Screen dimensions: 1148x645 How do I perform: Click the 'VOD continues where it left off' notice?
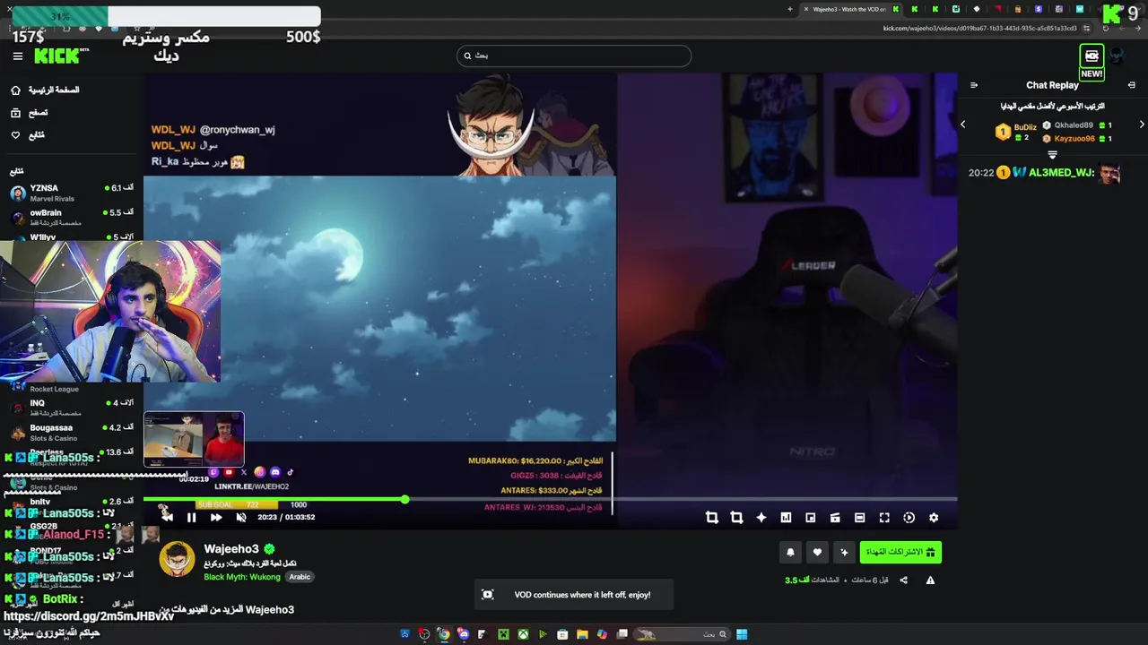[x=574, y=595]
